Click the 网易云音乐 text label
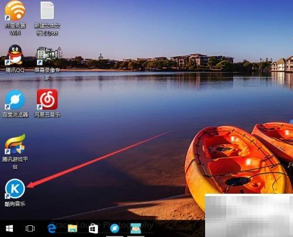Viewport: 293px width, 237px height. pos(47,115)
